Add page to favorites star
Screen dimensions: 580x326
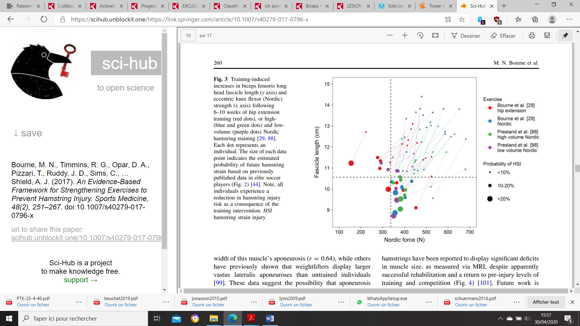point(462,20)
